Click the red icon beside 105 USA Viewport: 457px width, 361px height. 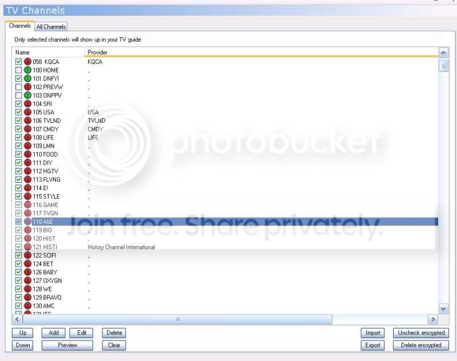coord(27,112)
